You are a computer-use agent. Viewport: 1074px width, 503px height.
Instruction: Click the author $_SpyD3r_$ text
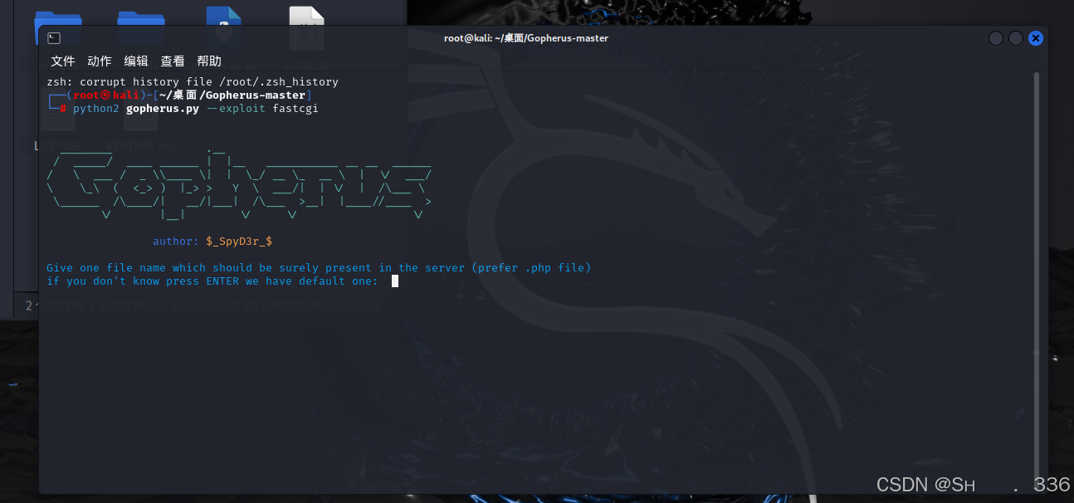tap(212, 242)
